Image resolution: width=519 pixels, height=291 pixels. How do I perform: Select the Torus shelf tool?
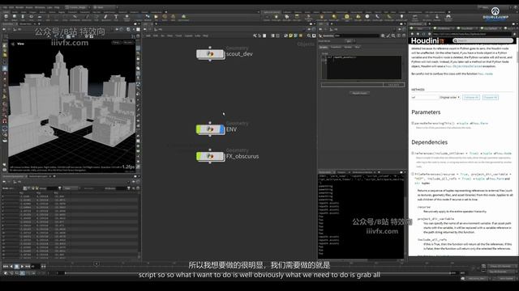[31, 16]
